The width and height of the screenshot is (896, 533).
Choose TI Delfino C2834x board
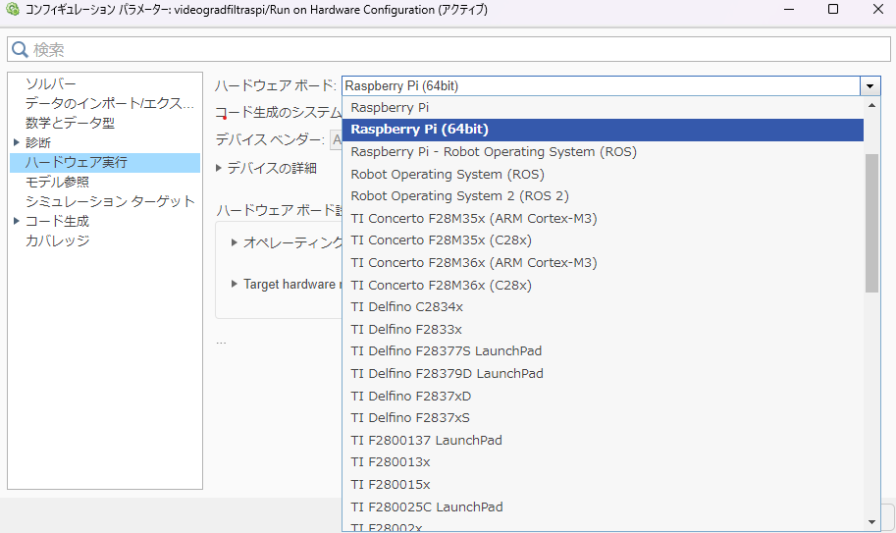click(603, 307)
